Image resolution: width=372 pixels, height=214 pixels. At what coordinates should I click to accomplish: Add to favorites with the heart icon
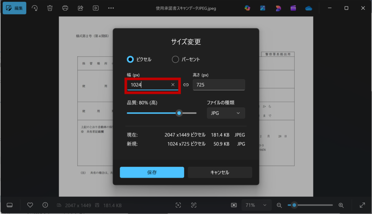pyautogui.click(x=31, y=205)
